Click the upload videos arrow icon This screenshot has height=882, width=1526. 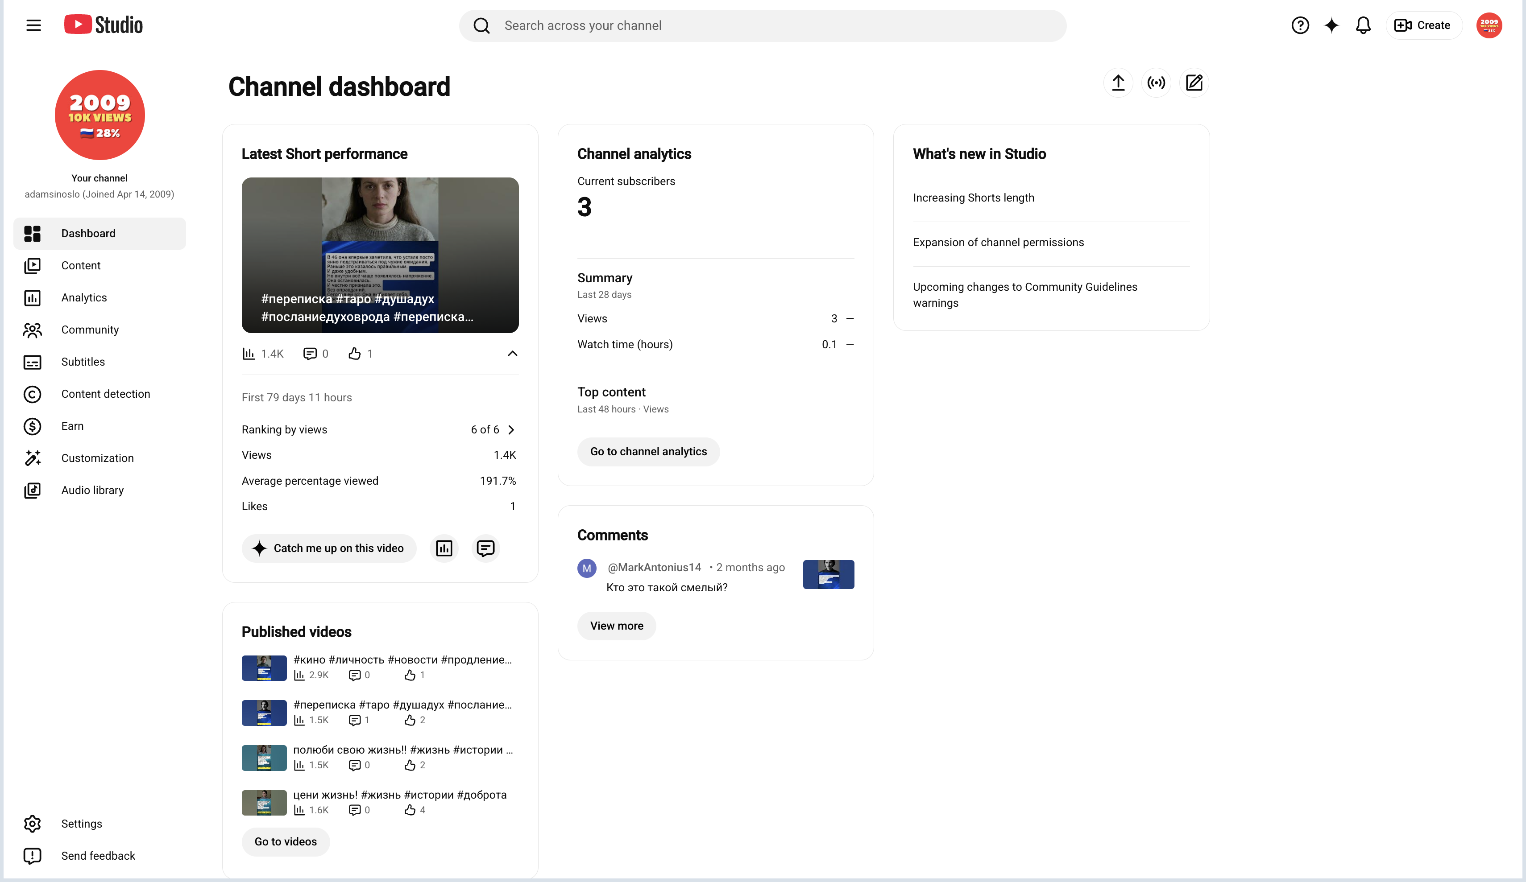(x=1118, y=83)
